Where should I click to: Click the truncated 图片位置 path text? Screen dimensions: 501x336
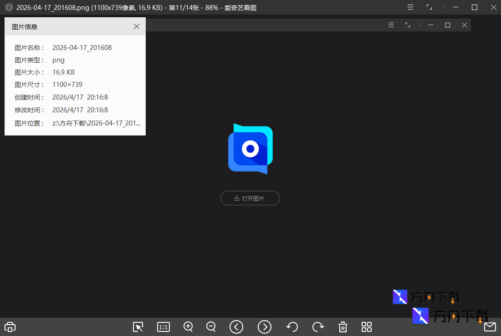click(96, 123)
